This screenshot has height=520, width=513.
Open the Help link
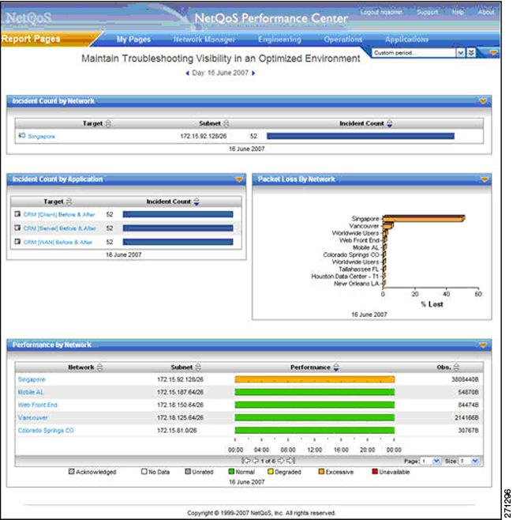pos(458,12)
